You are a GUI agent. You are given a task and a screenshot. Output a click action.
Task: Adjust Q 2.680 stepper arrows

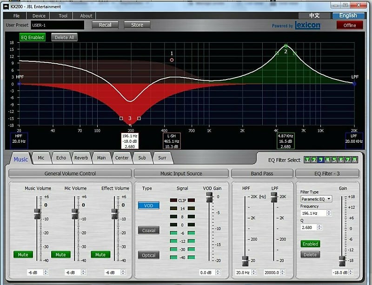point(319,227)
